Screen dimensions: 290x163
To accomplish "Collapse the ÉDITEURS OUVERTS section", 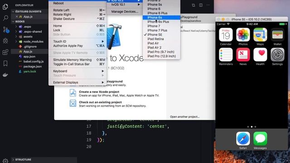I will [13, 11].
